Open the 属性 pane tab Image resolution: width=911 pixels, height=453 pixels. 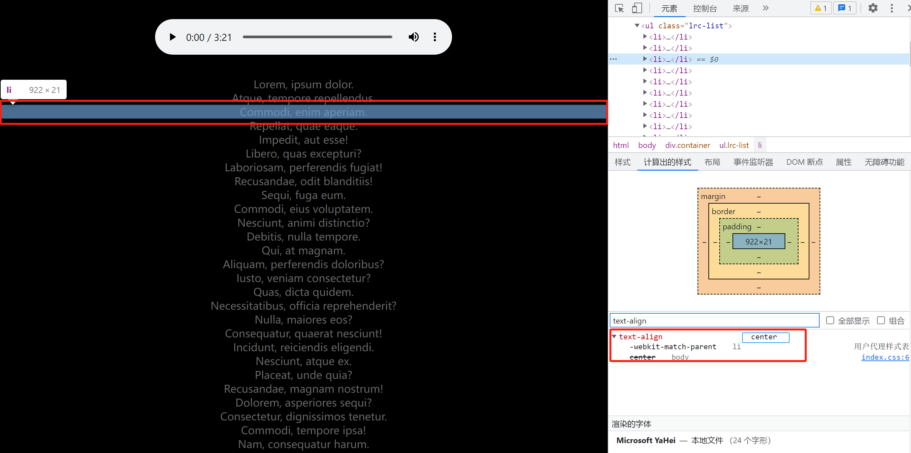[x=843, y=162]
